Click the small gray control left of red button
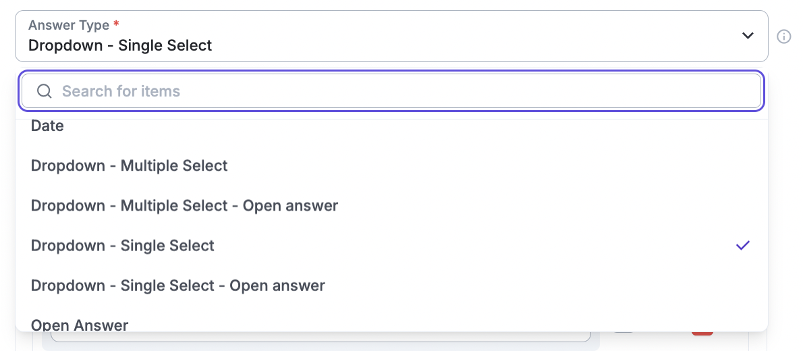 point(624,333)
